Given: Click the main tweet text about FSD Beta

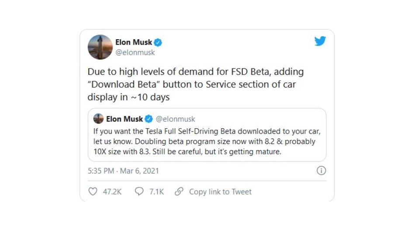Looking at the screenshot, I should point(196,84).
